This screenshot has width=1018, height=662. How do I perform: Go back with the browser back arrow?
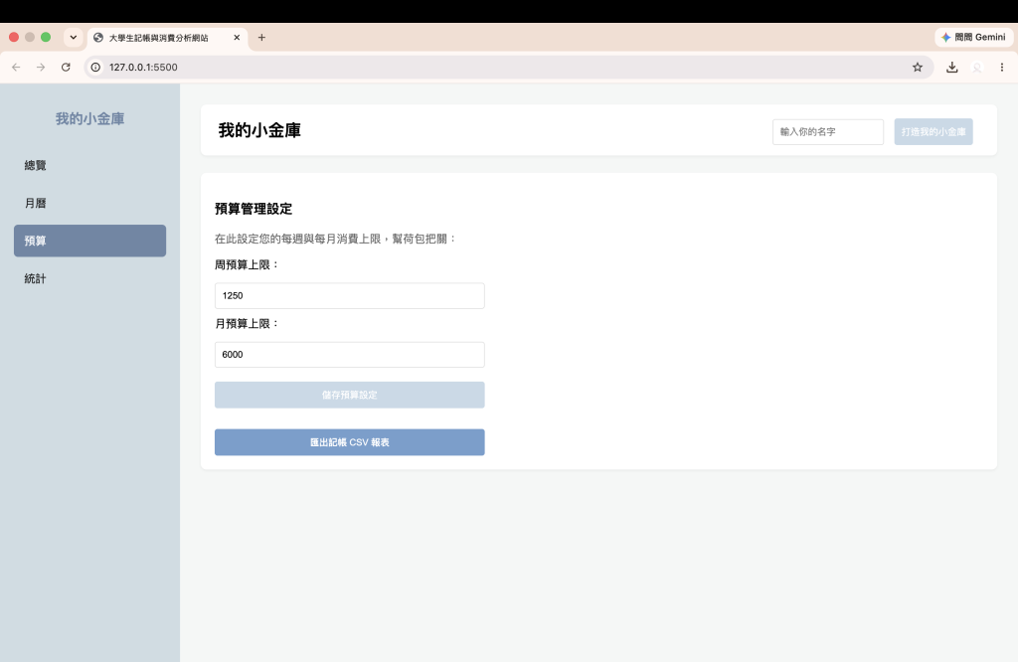16,67
